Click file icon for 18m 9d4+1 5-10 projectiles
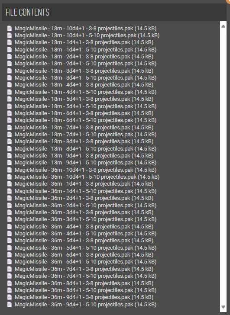 [10, 163]
